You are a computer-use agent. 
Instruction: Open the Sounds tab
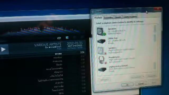(x=118, y=17)
